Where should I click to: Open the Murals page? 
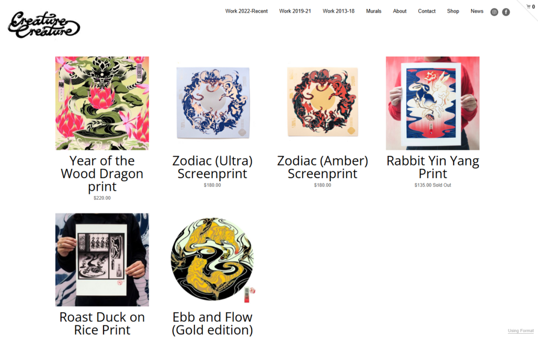click(x=374, y=11)
